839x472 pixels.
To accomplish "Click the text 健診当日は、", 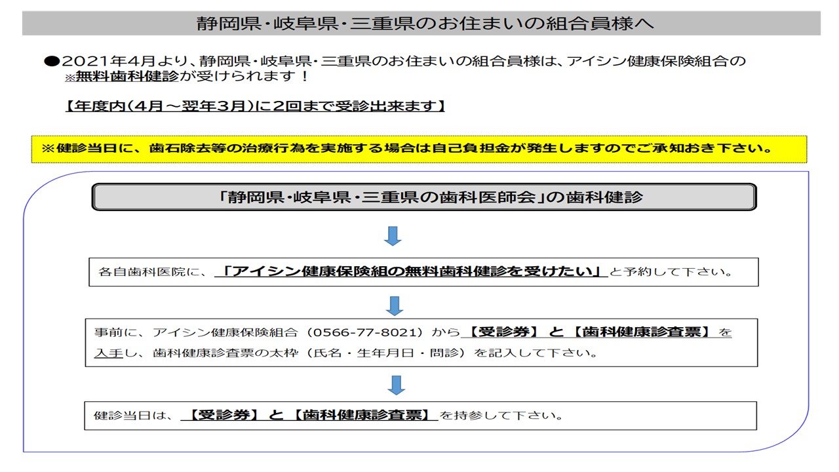I will click(x=136, y=416).
